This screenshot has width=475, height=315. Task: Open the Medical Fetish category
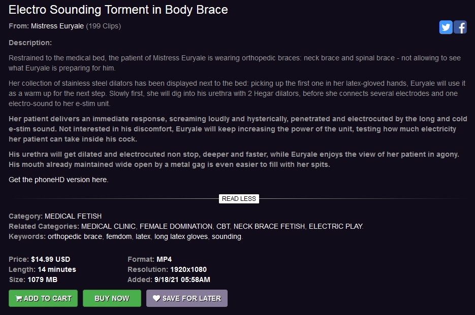(x=73, y=216)
